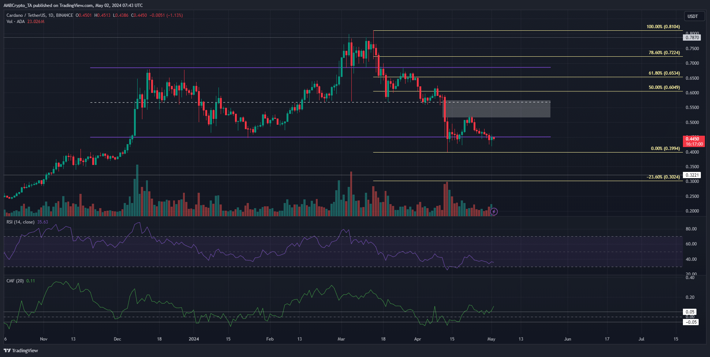Click the CMF value 0.11
Viewport: 710px width, 357px height.
(31, 281)
